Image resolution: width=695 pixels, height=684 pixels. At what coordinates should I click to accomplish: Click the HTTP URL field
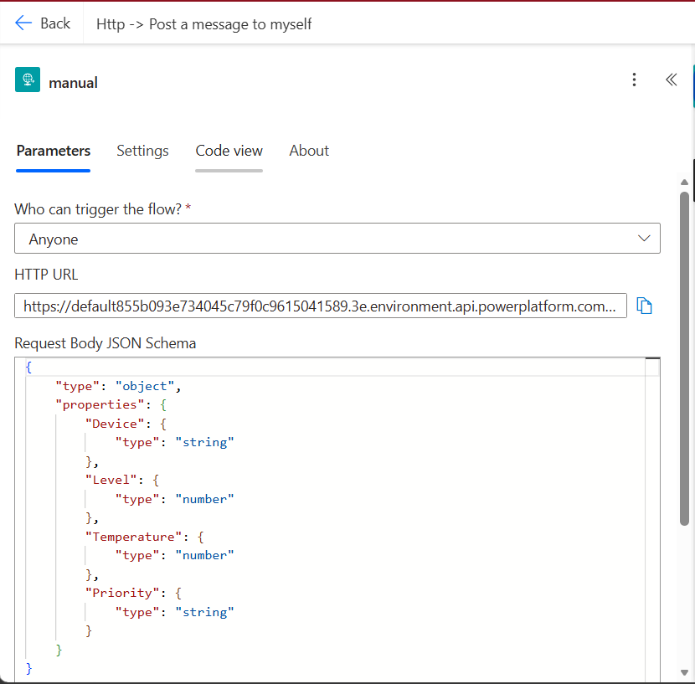pyautogui.click(x=321, y=306)
